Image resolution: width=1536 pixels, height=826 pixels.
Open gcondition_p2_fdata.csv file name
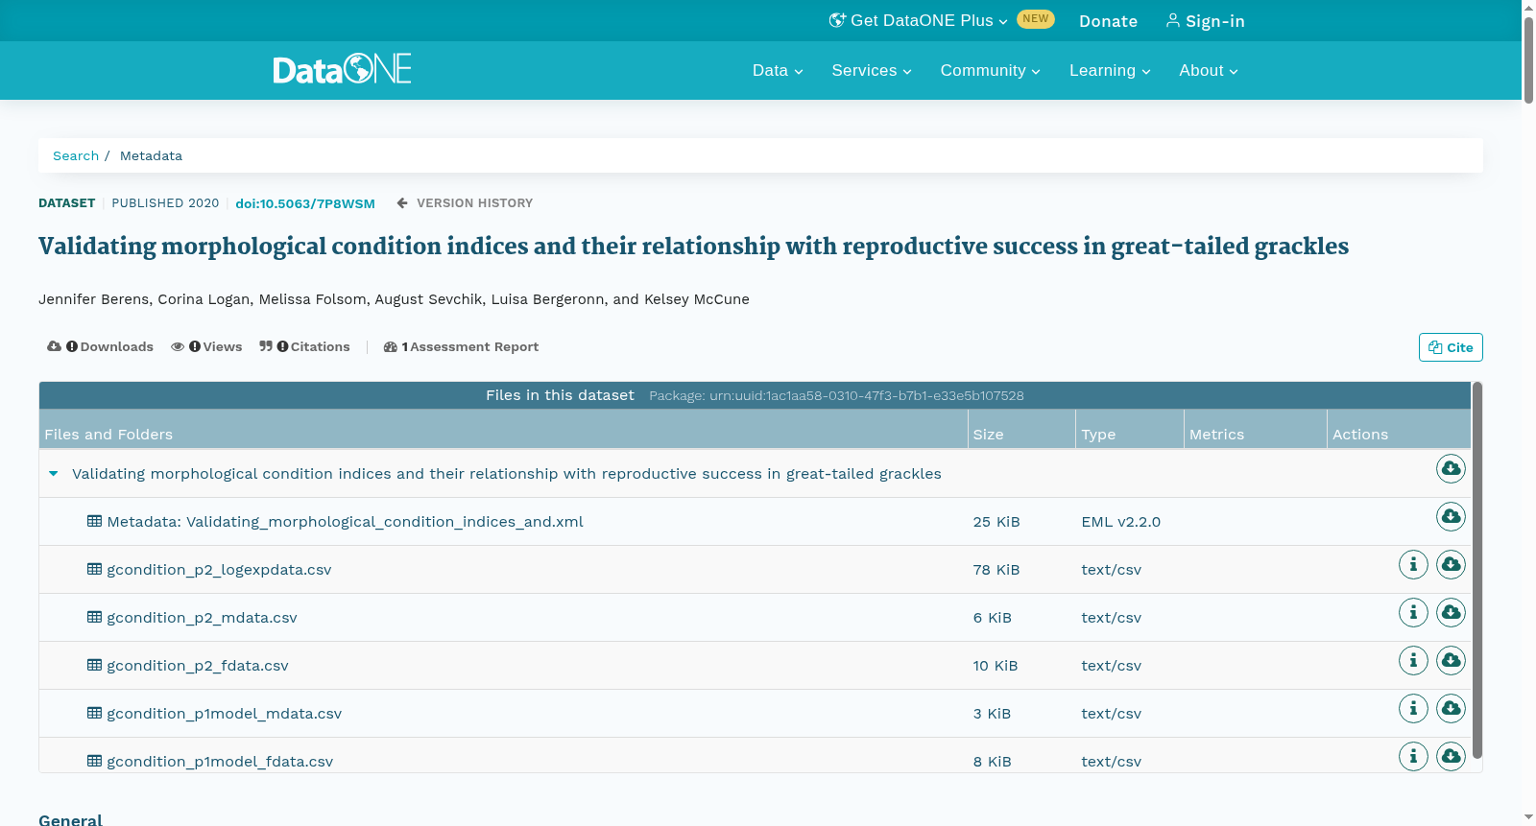coord(198,665)
